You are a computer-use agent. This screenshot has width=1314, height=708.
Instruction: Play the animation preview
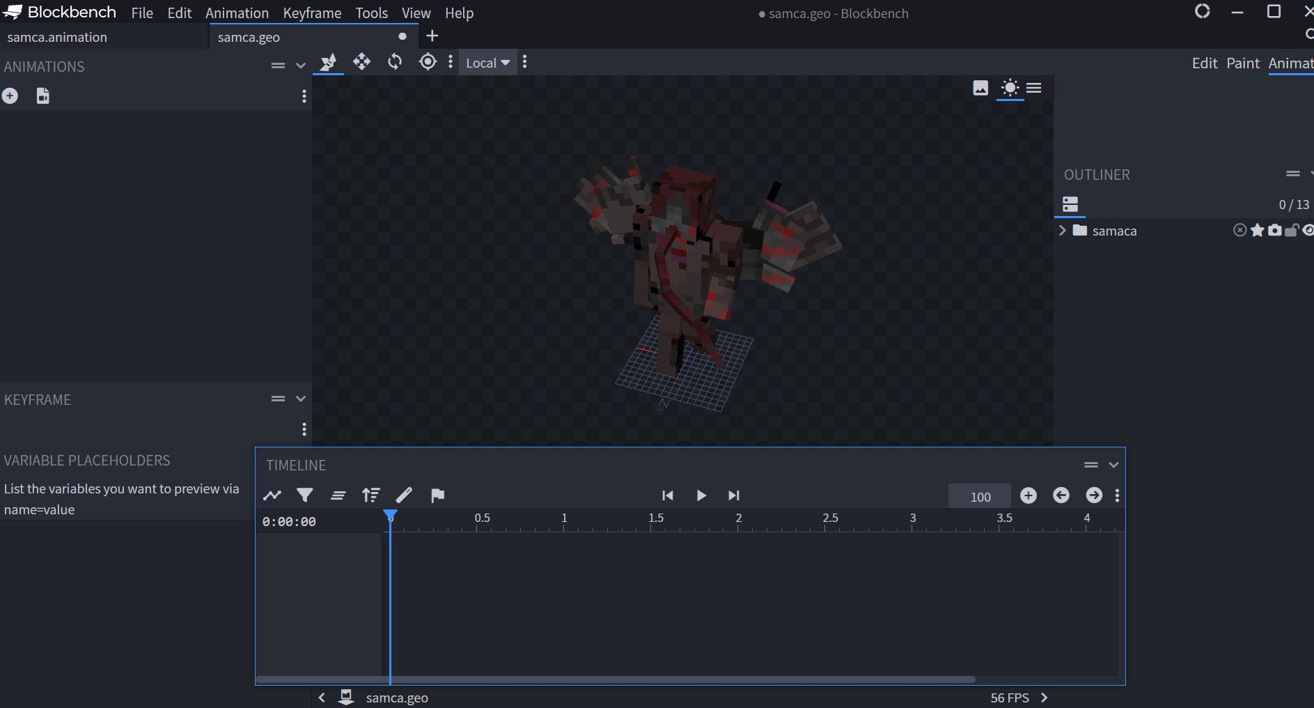click(x=701, y=495)
